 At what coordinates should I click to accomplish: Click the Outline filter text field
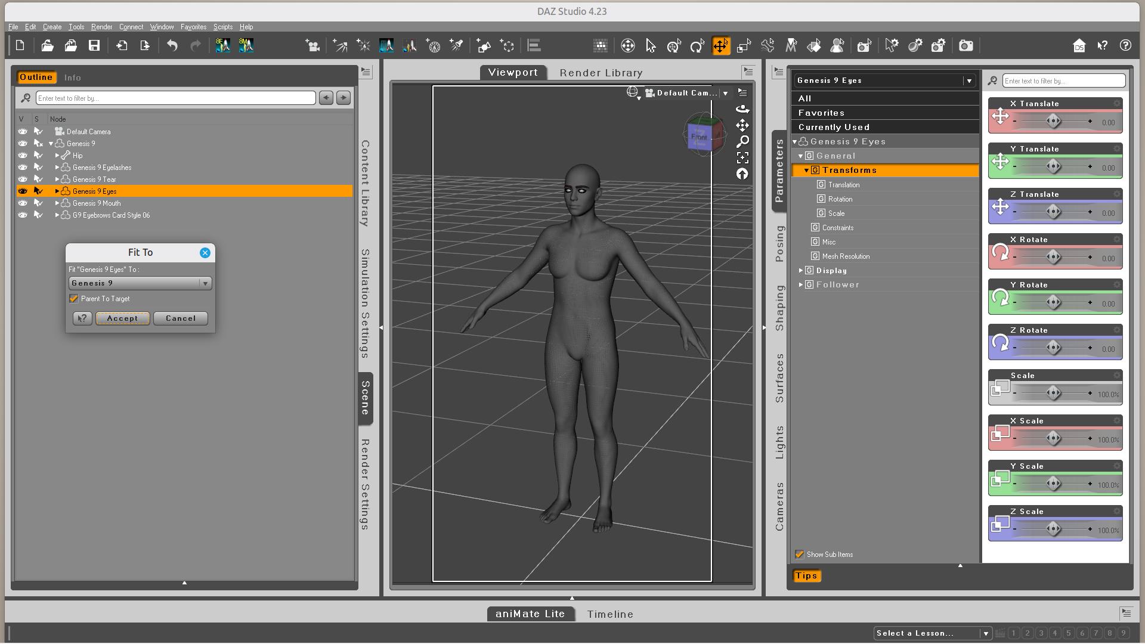175,98
